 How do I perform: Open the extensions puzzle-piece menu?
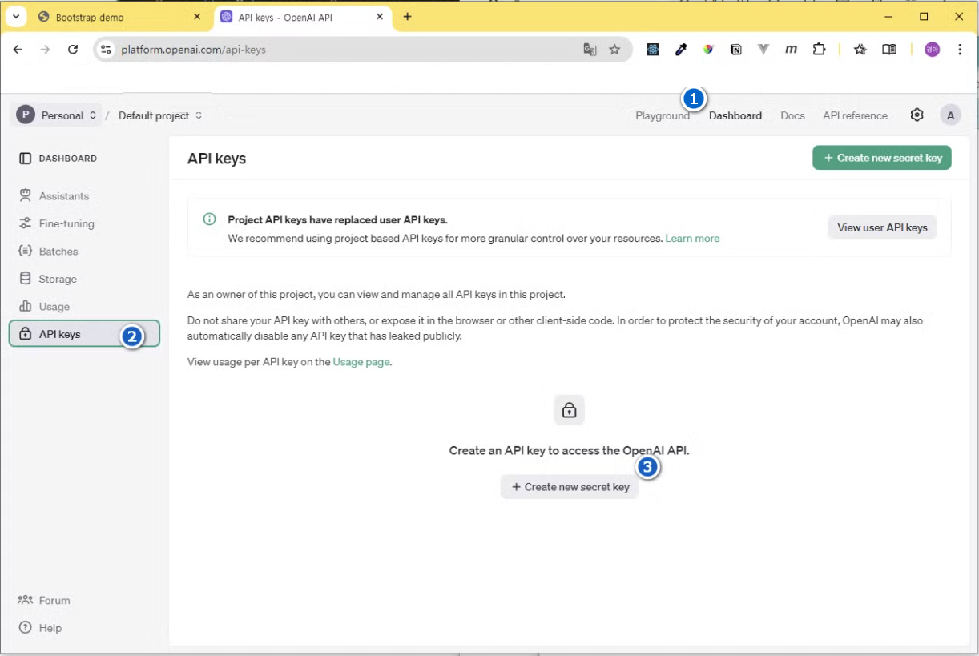point(819,50)
